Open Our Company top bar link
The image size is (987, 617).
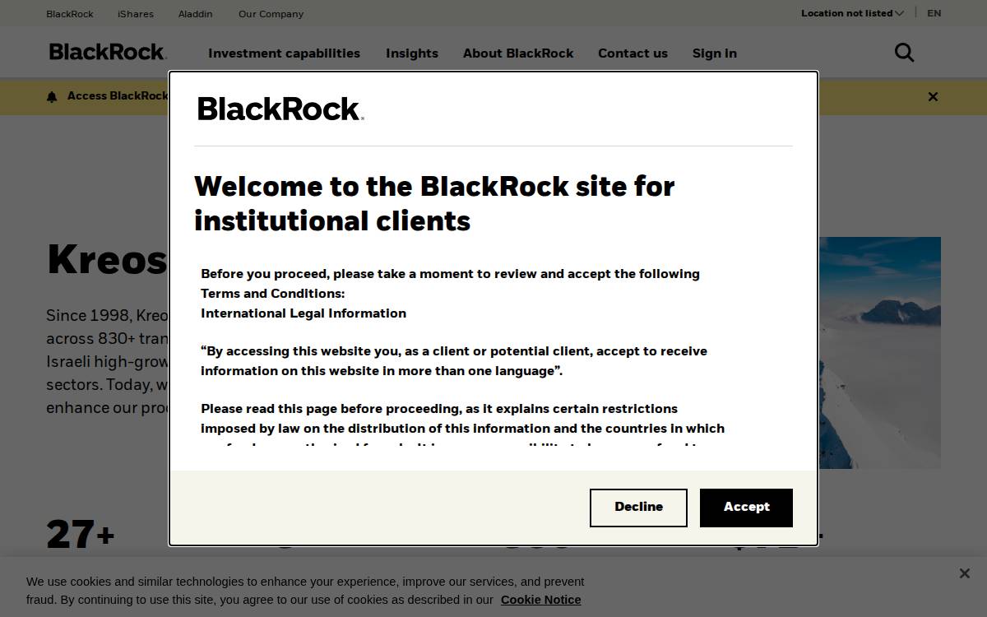point(271,14)
